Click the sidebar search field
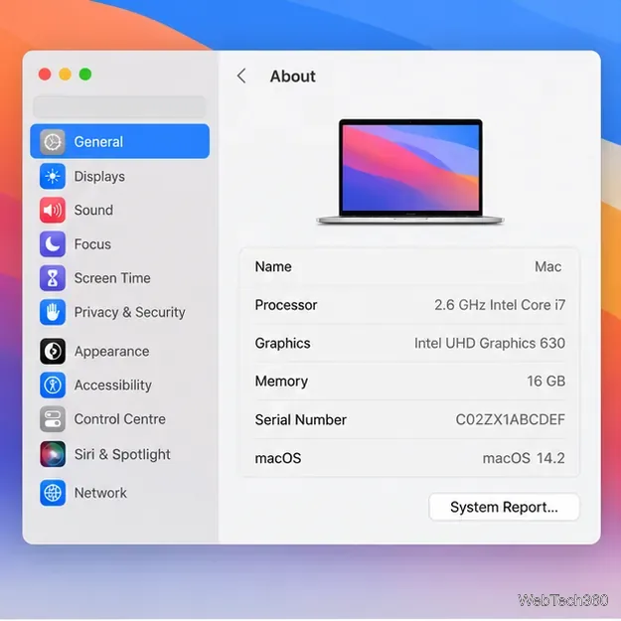 pos(119,106)
